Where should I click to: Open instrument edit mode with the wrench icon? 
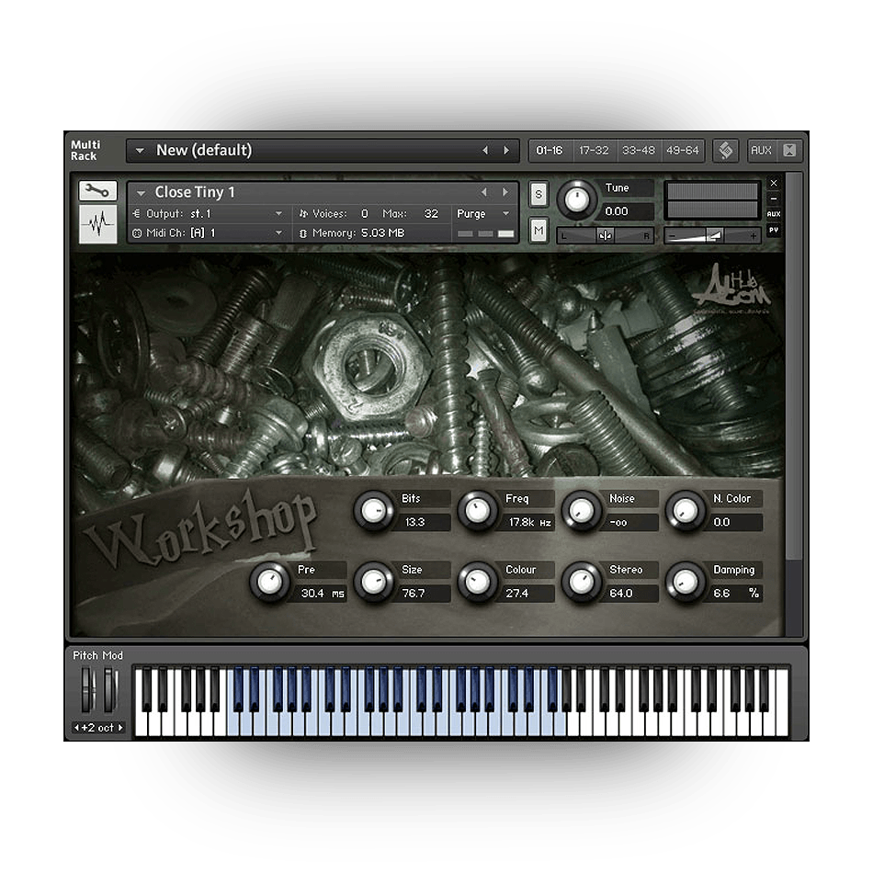(x=97, y=191)
